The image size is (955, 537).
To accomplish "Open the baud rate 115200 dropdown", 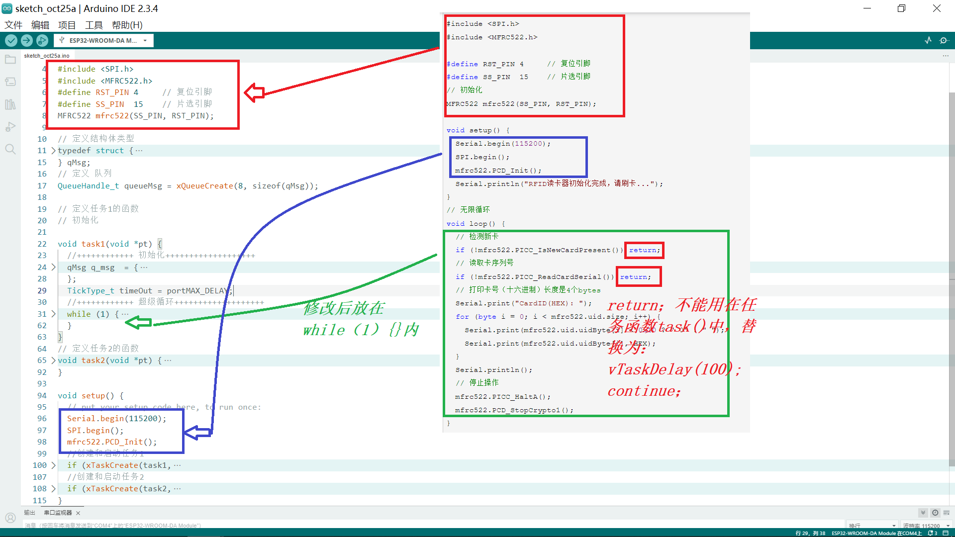I will (926, 526).
